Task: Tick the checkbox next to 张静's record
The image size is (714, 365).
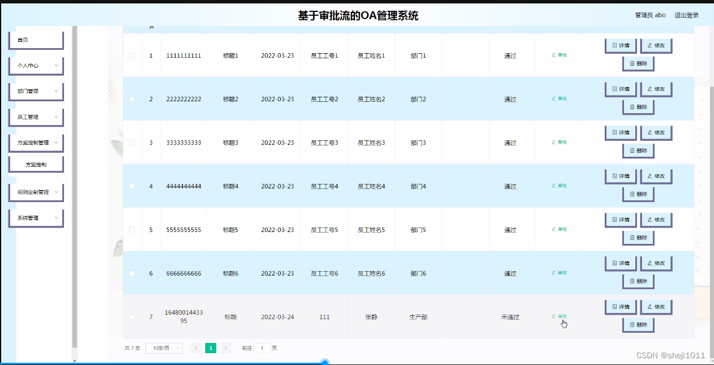Action: click(x=131, y=317)
